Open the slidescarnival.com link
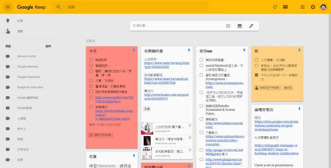The width and height of the screenshot is (331, 168). click(x=224, y=125)
